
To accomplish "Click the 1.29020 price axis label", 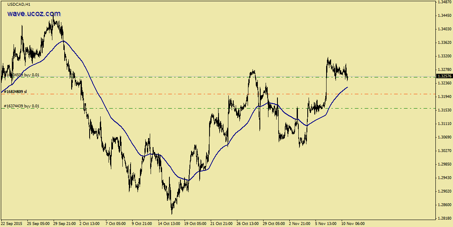I will (444, 191).
